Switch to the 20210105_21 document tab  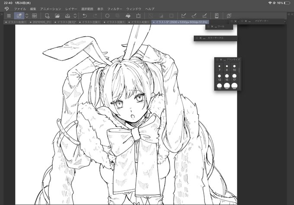point(41,22)
